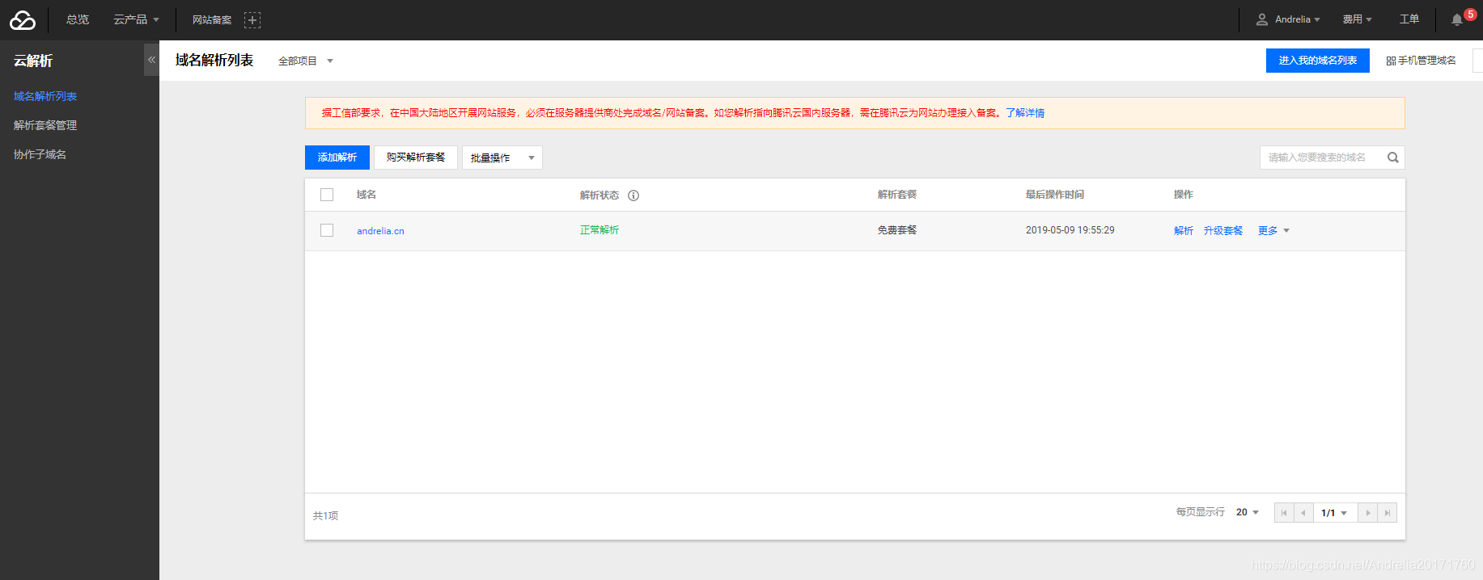Expand the 更多 actions dropdown
The image size is (1483, 580).
point(1273,231)
